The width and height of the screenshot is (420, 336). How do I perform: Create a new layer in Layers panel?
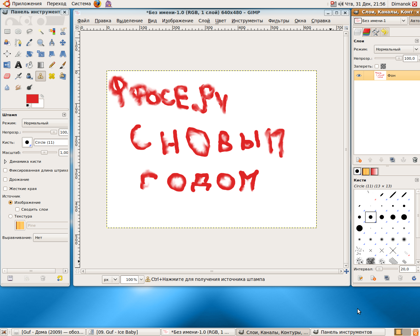359,160
